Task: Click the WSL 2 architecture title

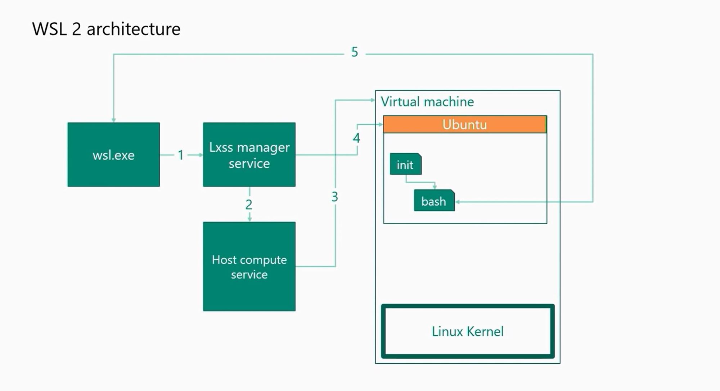Action: (x=106, y=29)
